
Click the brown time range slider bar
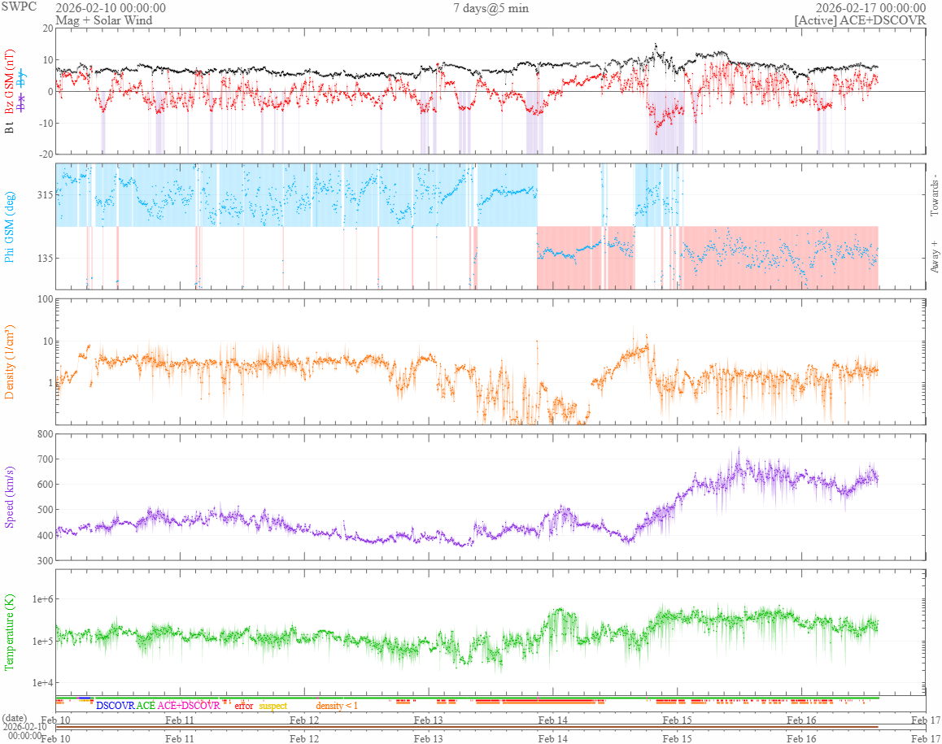point(467,727)
